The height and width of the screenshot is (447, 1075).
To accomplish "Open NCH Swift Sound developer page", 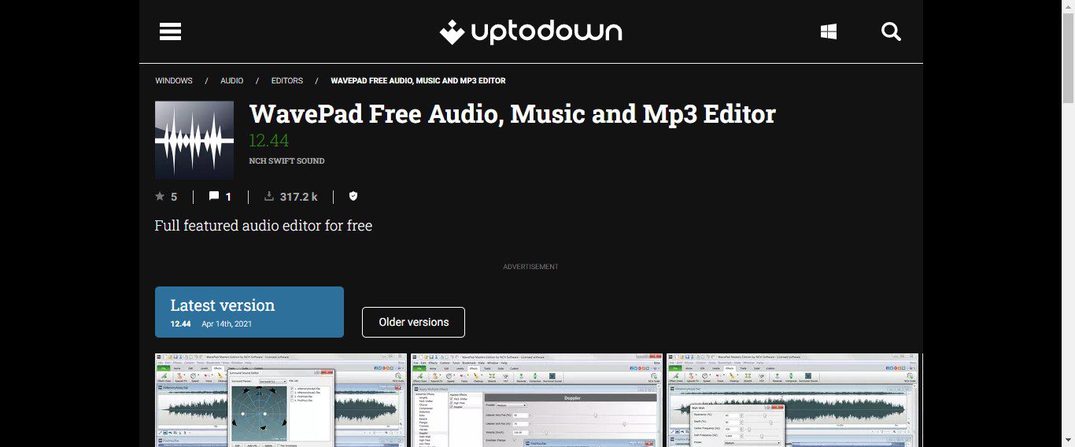I will [x=286, y=161].
